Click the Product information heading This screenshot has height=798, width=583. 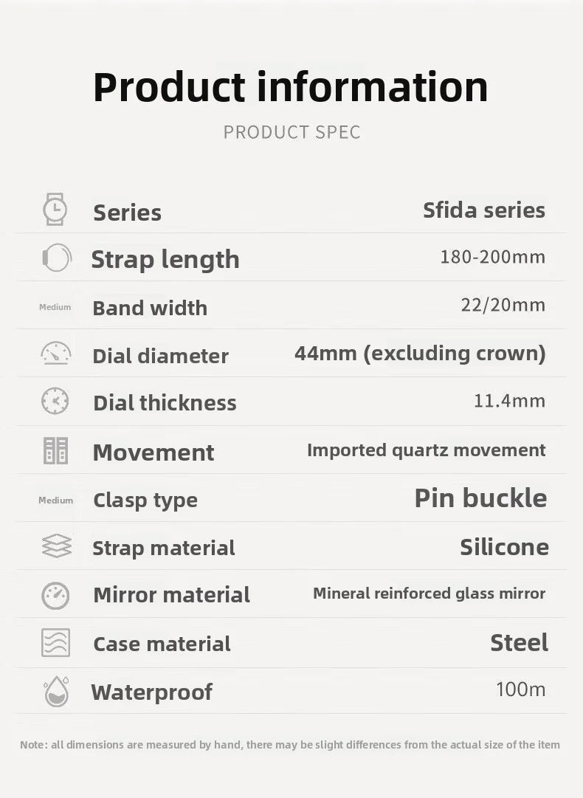291,87
